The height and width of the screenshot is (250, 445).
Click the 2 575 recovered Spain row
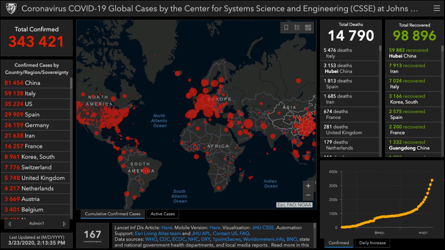pyautogui.click(x=413, y=114)
